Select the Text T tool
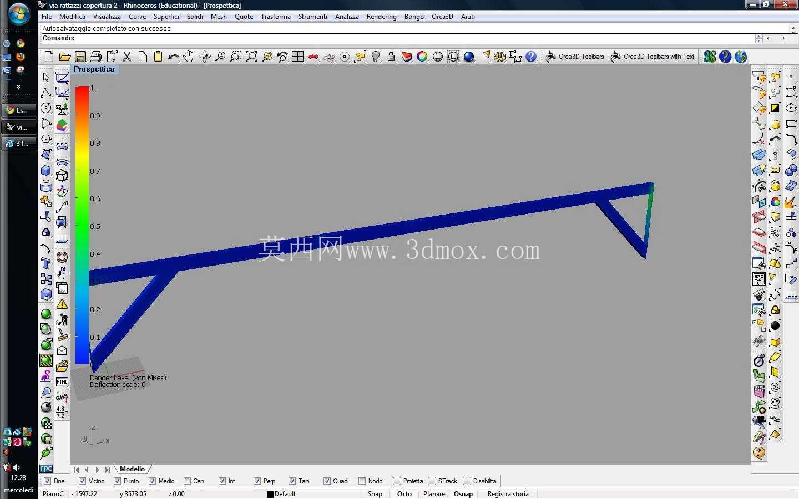Viewport: 799px width, 499px height. (46, 263)
